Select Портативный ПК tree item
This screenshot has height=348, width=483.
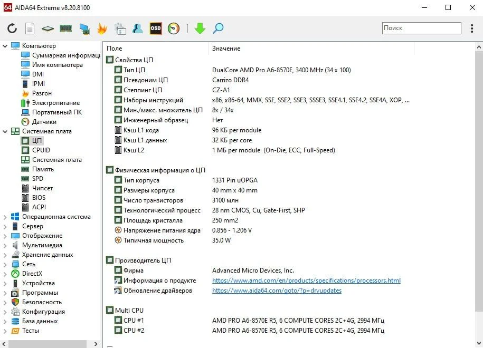(x=51, y=112)
